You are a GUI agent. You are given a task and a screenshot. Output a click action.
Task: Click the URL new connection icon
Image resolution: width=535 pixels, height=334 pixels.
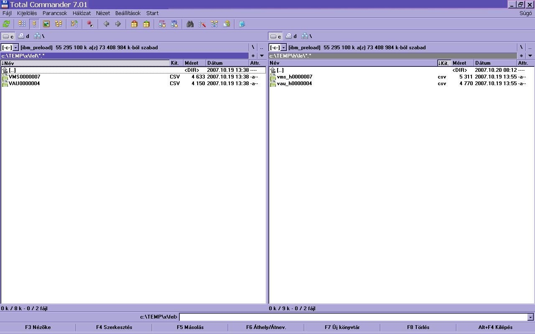[x=174, y=24]
